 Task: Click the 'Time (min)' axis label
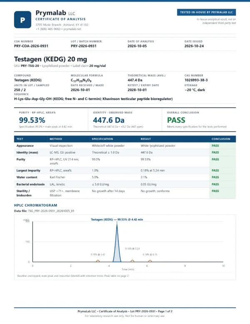tap(128, 269)
